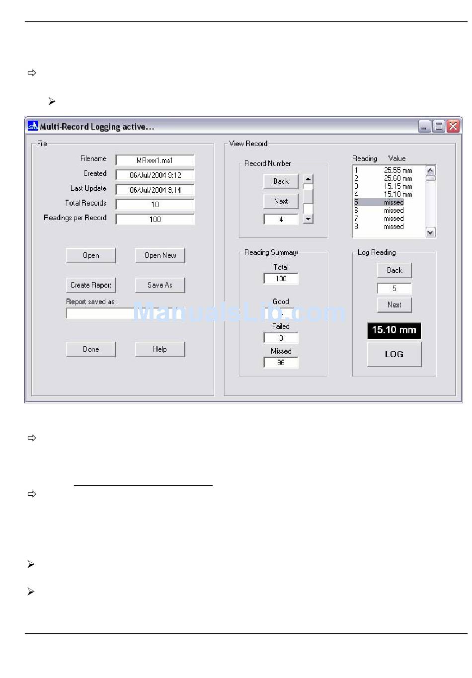Click the Log Reading number field showing 5
The height and width of the screenshot is (678, 472).
pyautogui.click(x=394, y=288)
